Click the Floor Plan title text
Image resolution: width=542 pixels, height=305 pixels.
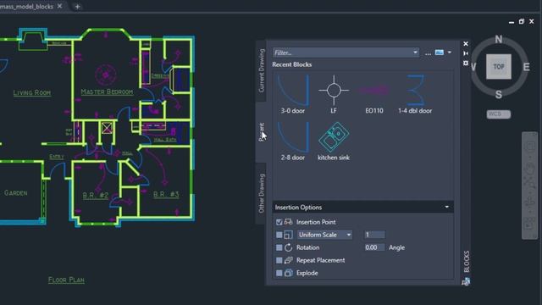(x=66, y=280)
